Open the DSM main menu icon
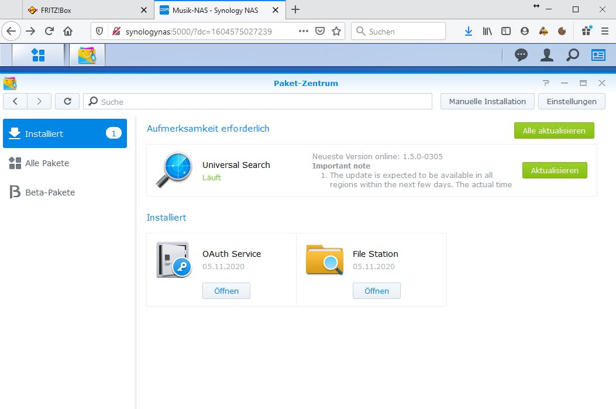The width and height of the screenshot is (616, 409). (x=38, y=55)
